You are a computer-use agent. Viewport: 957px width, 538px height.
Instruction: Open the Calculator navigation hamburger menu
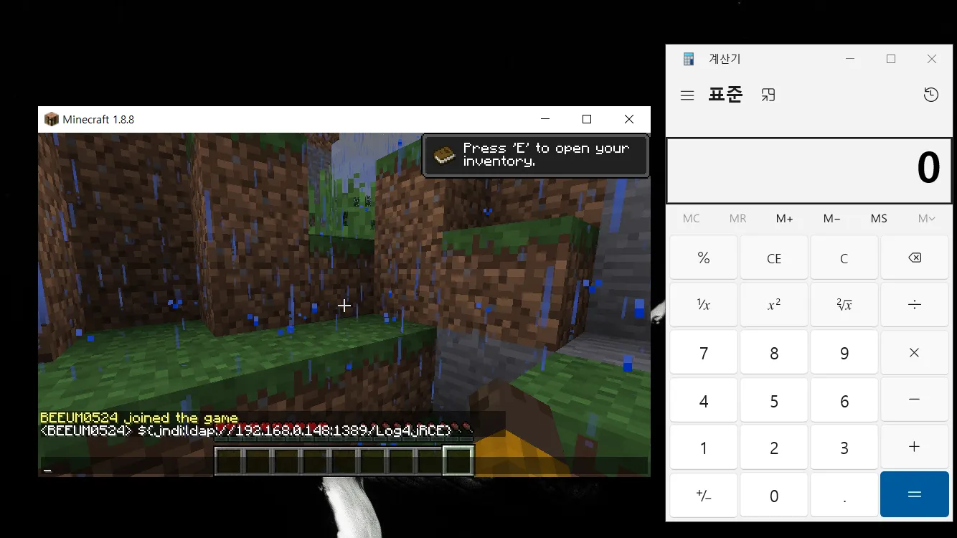pos(687,95)
